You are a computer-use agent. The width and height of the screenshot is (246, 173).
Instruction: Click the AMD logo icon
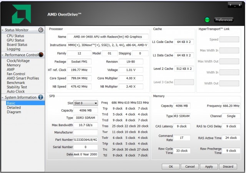tap(22, 14)
